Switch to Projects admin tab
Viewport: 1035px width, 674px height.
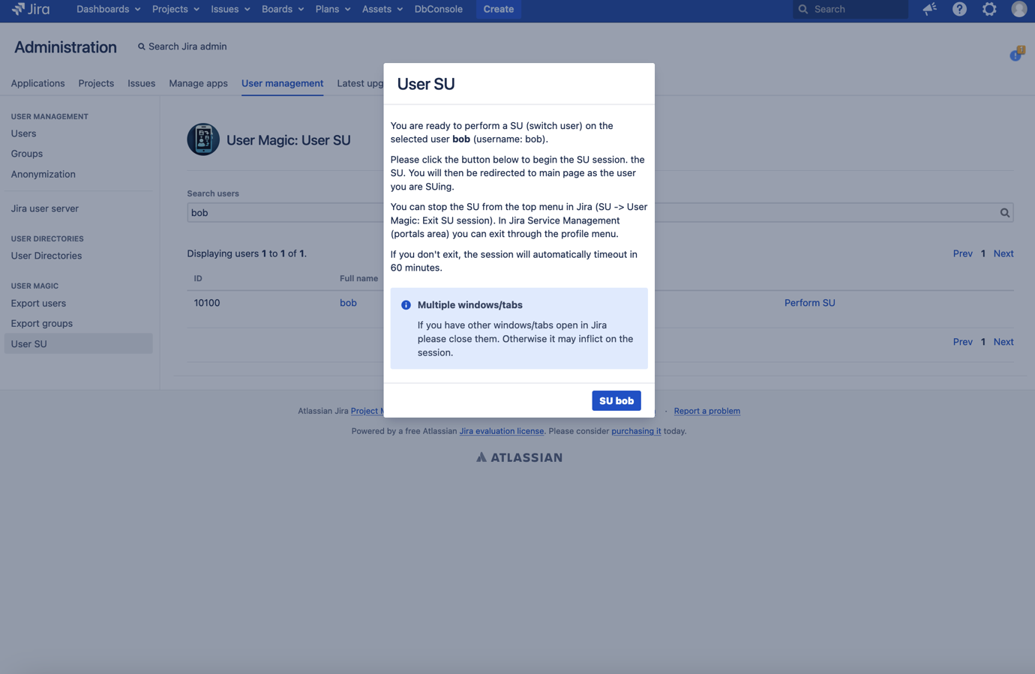(x=96, y=83)
